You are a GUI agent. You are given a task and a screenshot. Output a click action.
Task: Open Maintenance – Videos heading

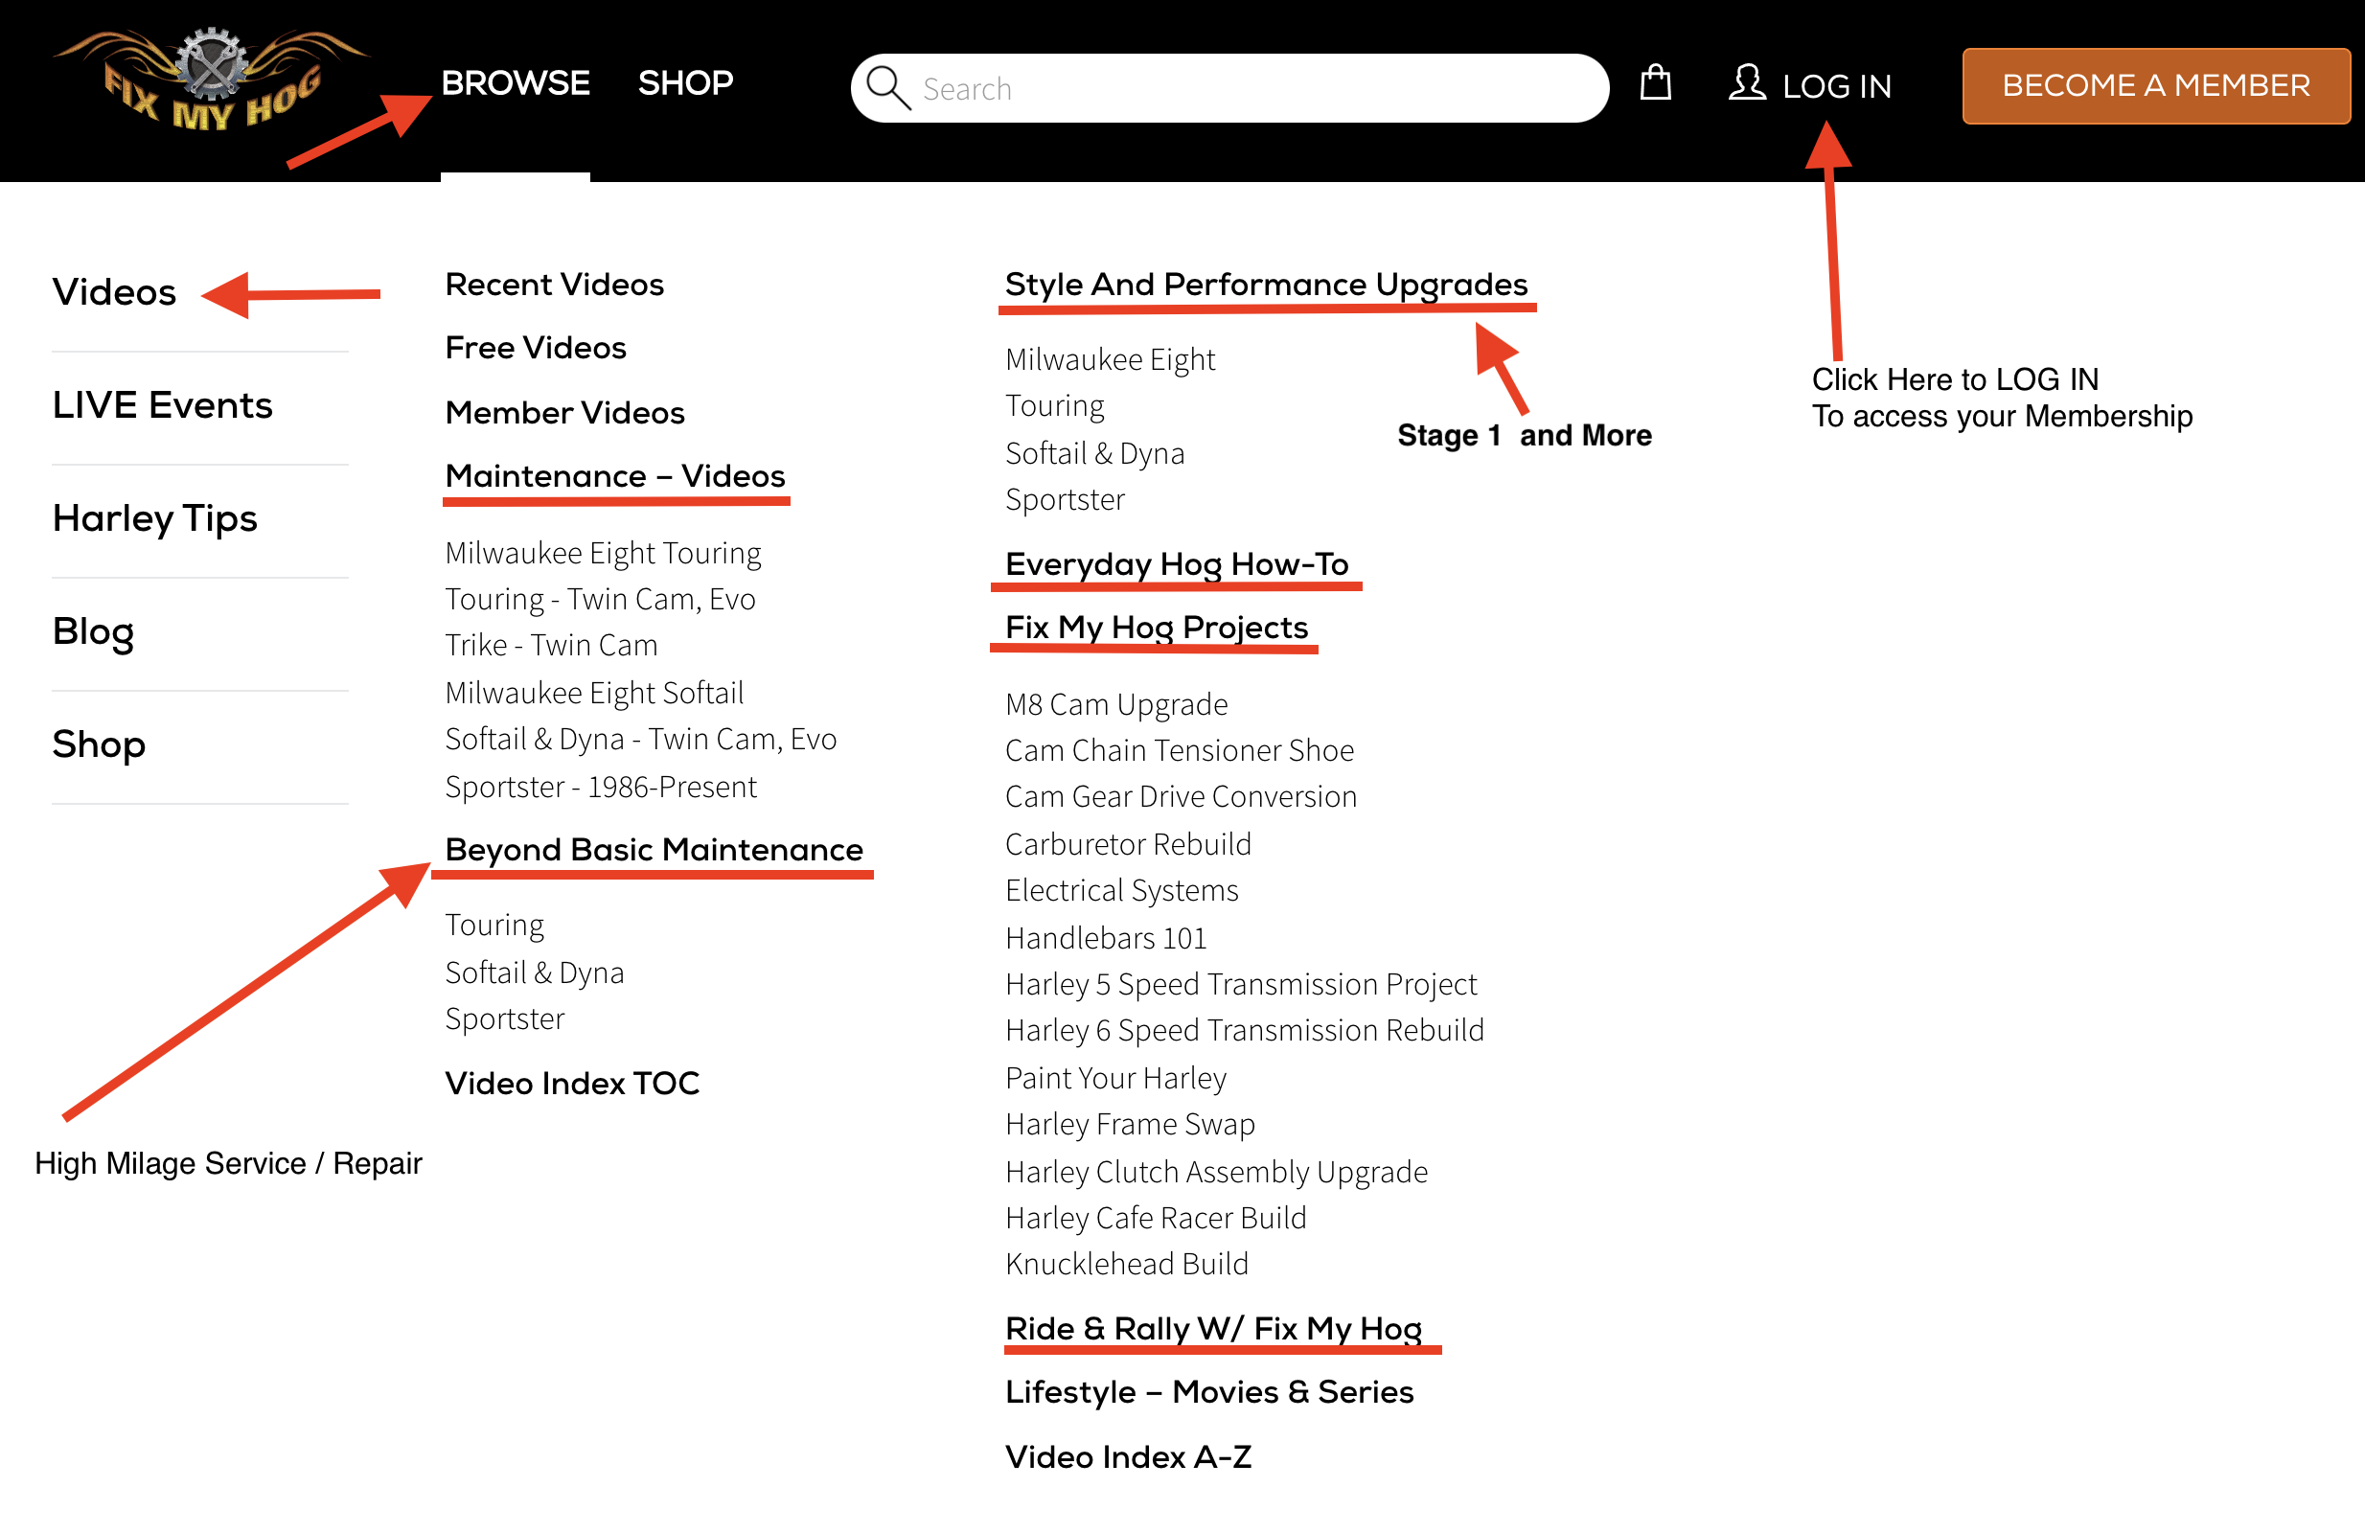point(615,476)
